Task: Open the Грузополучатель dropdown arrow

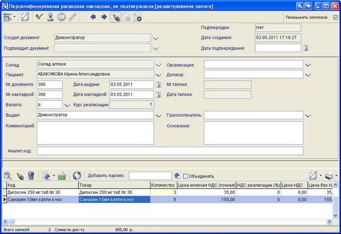Action: [308, 115]
